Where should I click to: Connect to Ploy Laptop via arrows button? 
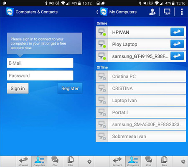click(x=177, y=44)
